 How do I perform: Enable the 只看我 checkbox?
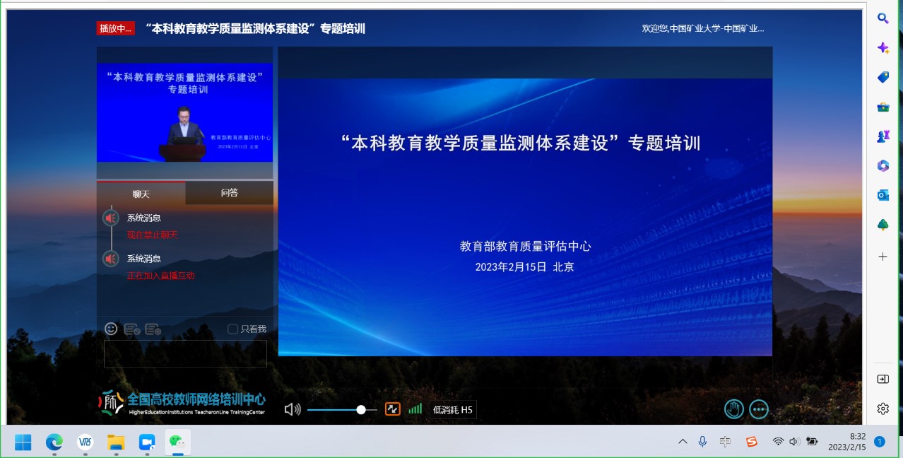tap(232, 329)
